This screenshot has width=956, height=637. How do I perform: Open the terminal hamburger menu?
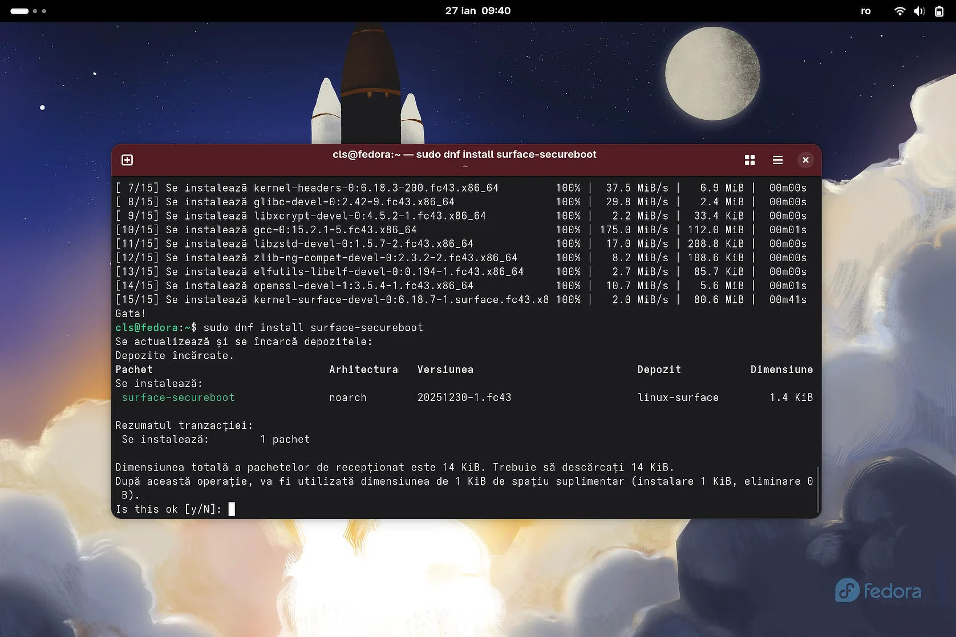[x=777, y=160]
